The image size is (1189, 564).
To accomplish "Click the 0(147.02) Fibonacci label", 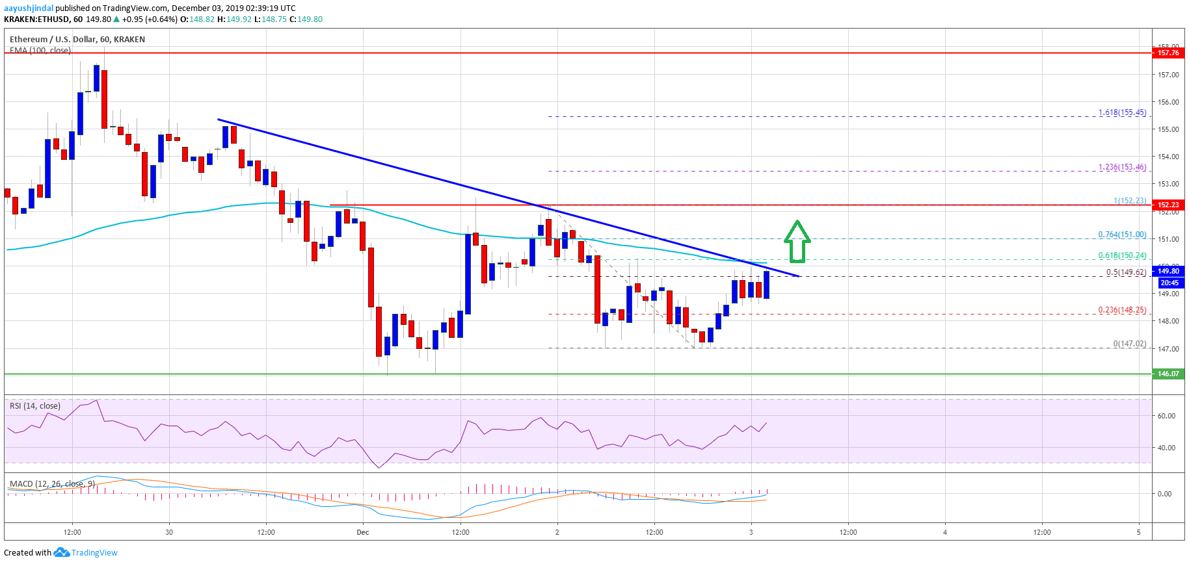I will pos(1130,344).
